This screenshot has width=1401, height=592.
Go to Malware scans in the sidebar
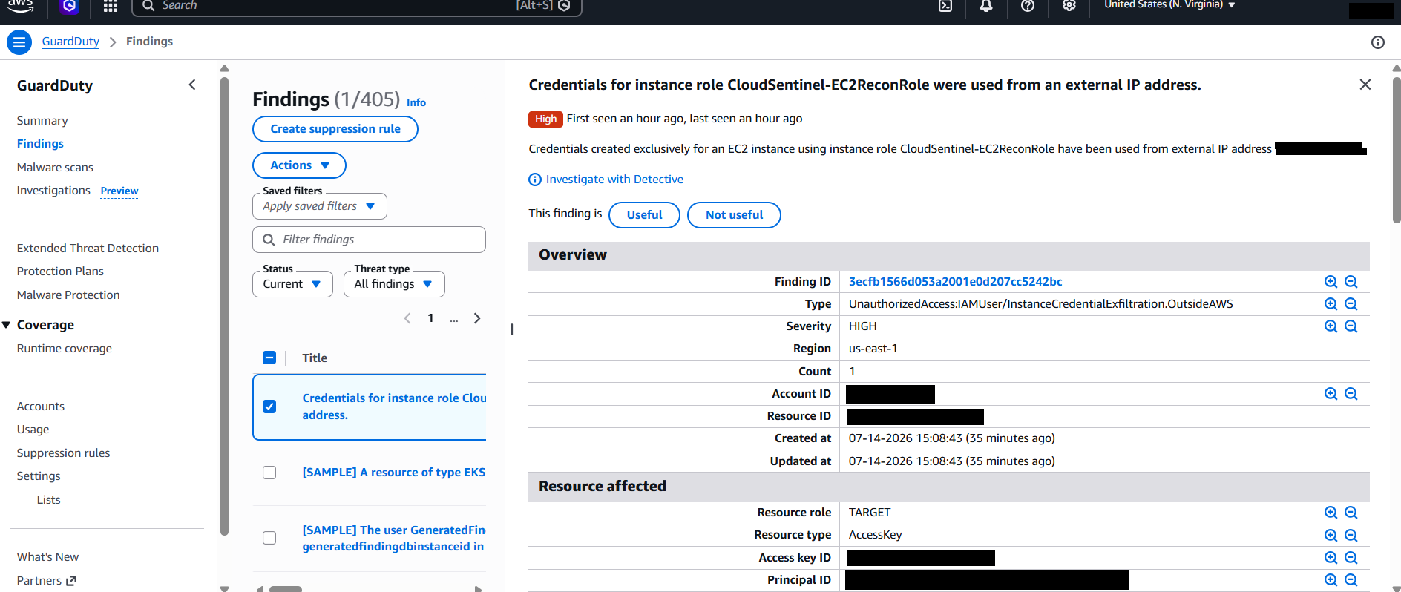[x=55, y=168]
